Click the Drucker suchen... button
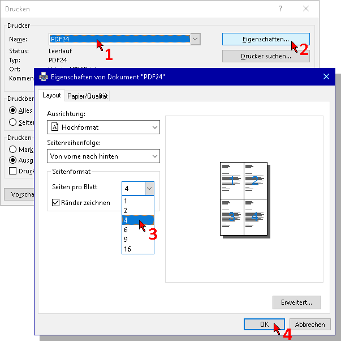Viewport: 341px width, 341px height. click(266, 56)
